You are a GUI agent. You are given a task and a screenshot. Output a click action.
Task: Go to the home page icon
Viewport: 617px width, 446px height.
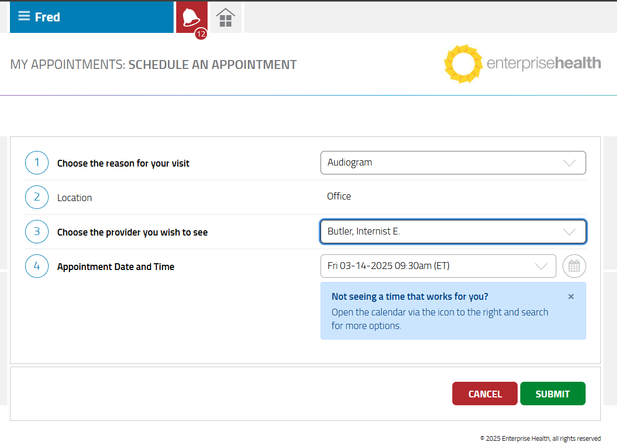(225, 18)
